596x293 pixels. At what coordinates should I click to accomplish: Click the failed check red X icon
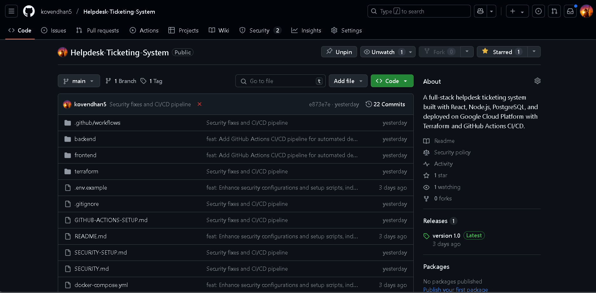pyautogui.click(x=200, y=104)
